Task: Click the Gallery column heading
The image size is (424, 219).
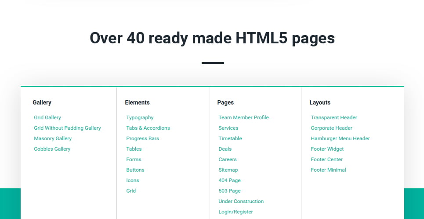Action: tap(42, 103)
